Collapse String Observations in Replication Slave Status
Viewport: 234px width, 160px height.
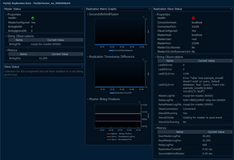(155, 57)
